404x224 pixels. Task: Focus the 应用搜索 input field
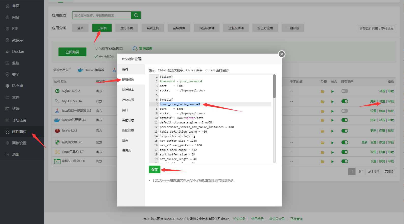[102, 15]
